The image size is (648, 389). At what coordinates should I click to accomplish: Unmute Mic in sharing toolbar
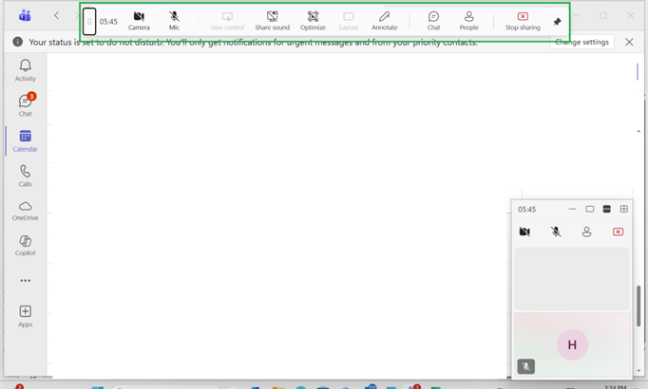pos(174,21)
